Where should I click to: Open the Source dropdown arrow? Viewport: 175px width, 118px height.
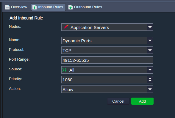(150, 70)
